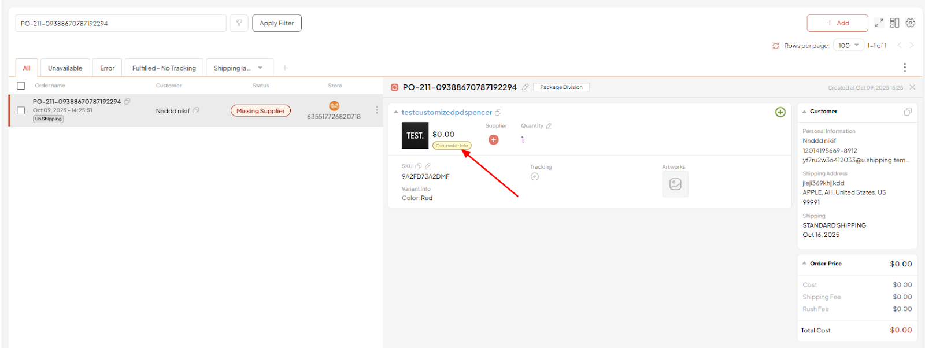Screen dimensions: 925x348
Task: Click the Artworks image placeholder thumbnail
Action: (675, 184)
